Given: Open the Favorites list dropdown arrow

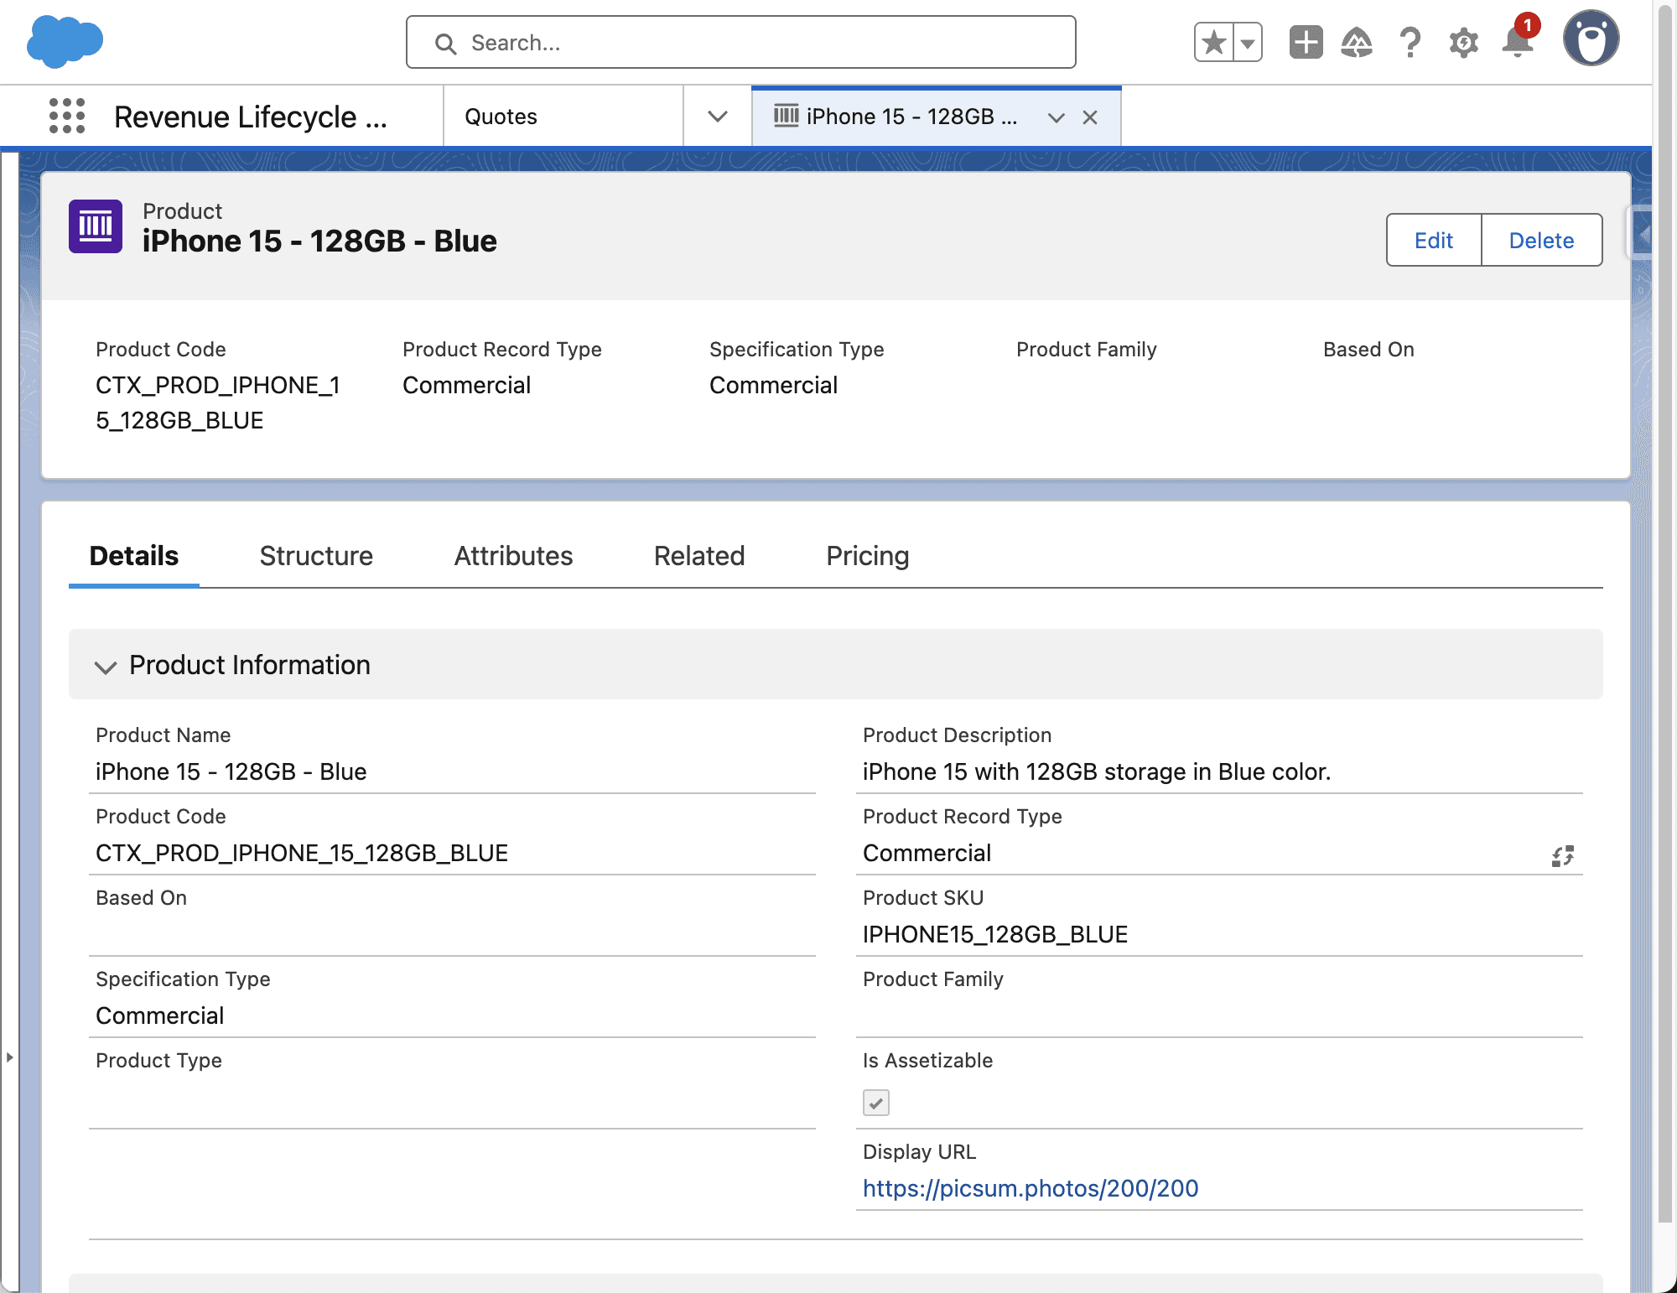Looking at the screenshot, I should (x=1248, y=43).
